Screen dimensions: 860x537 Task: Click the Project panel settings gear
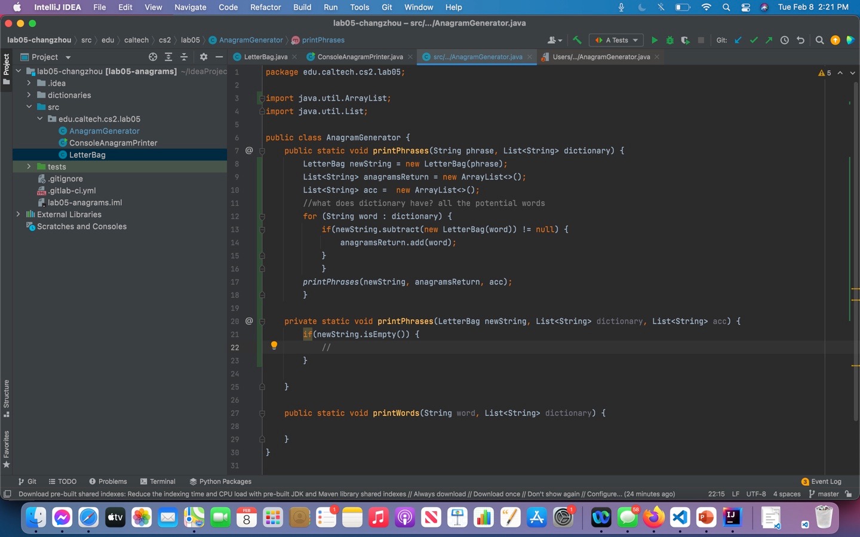[x=204, y=57]
